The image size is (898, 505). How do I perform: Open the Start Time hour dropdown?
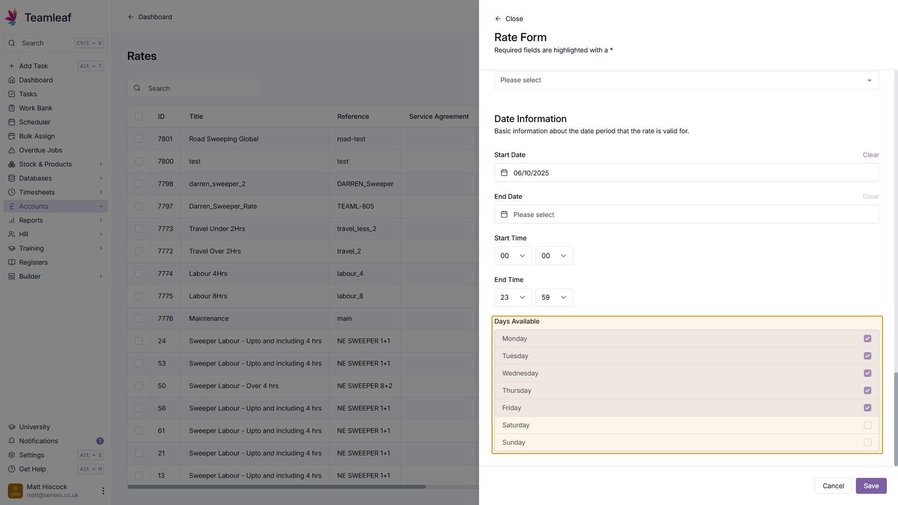coord(513,256)
